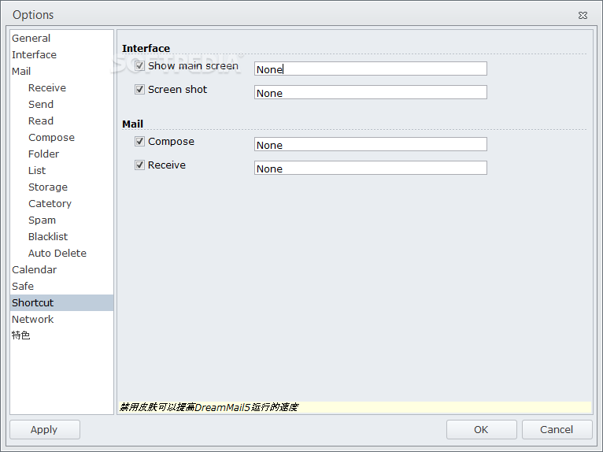Select the Mail category in sidebar
Viewport: 603px width, 452px height.
[21, 72]
